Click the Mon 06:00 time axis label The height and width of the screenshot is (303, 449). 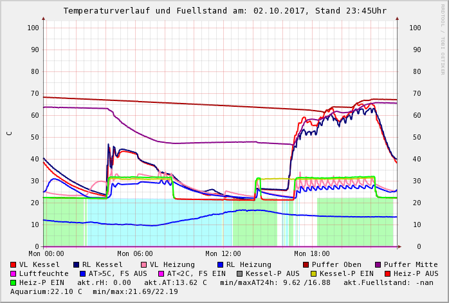pos(134,254)
